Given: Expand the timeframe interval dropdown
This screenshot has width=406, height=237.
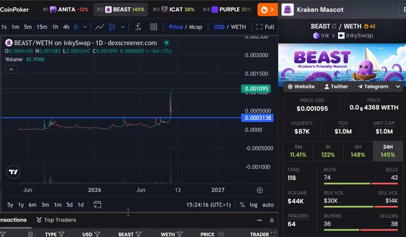Looking at the screenshot, I should 85,27.
